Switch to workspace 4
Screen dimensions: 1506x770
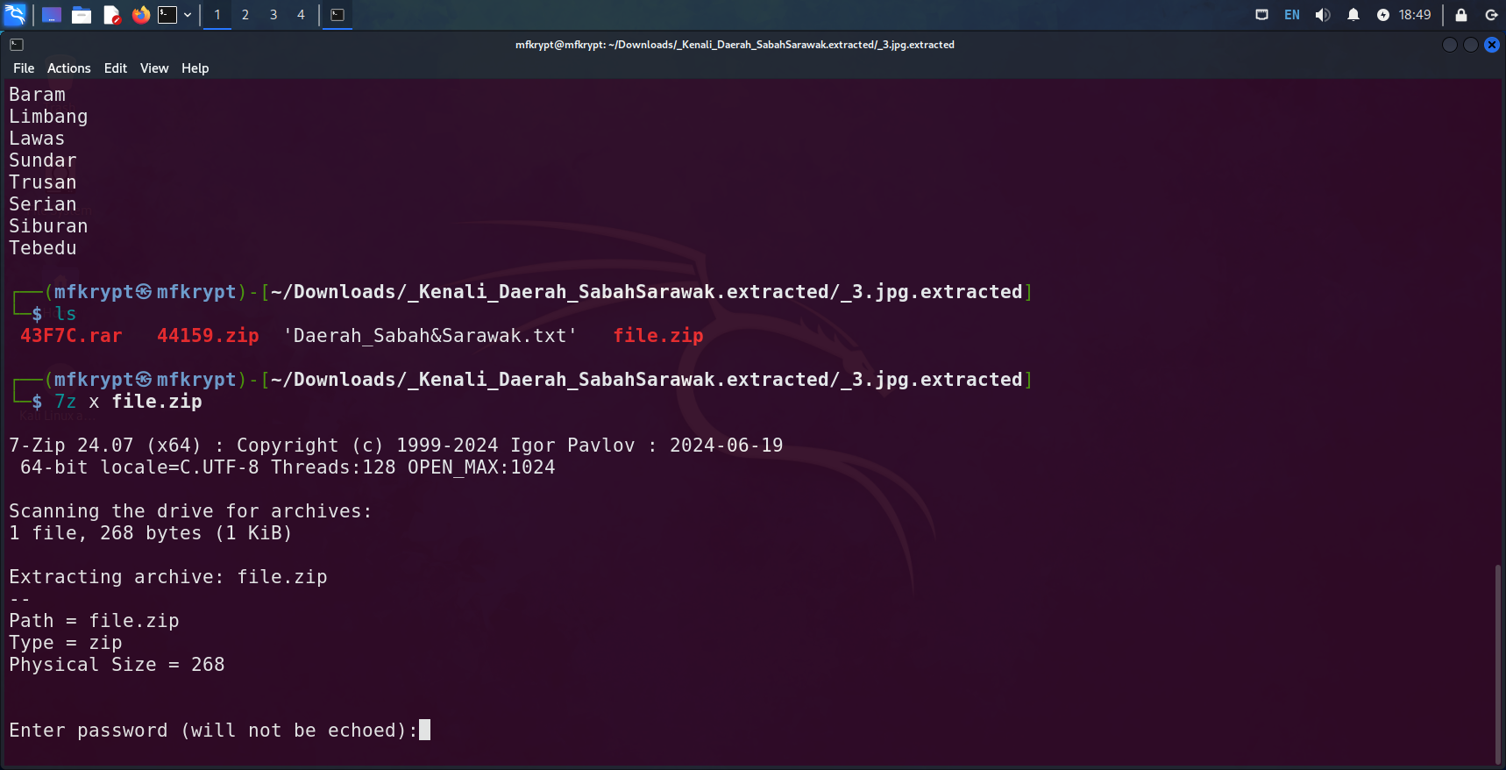[x=301, y=15]
